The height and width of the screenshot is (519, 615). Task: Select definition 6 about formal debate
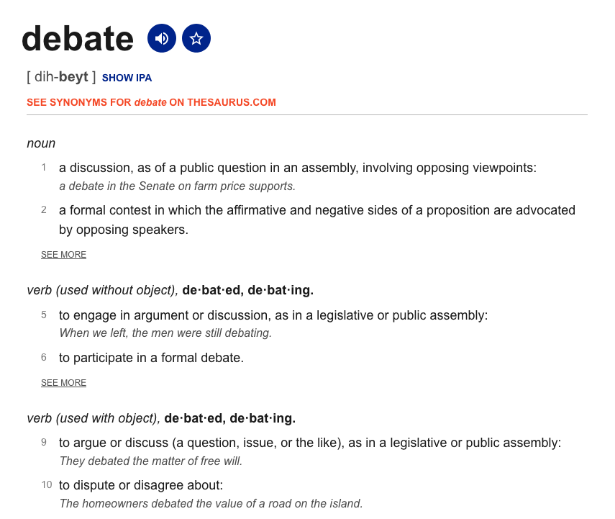(151, 358)
